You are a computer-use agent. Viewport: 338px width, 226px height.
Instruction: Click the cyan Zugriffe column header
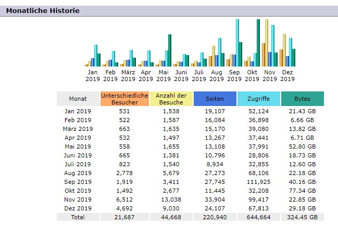pyautogui.click(x=258, y=99)
